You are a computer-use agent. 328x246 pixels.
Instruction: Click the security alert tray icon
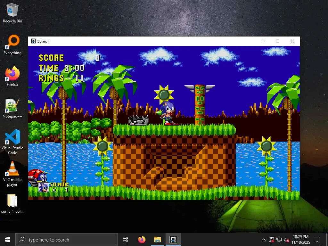[271, 240]
